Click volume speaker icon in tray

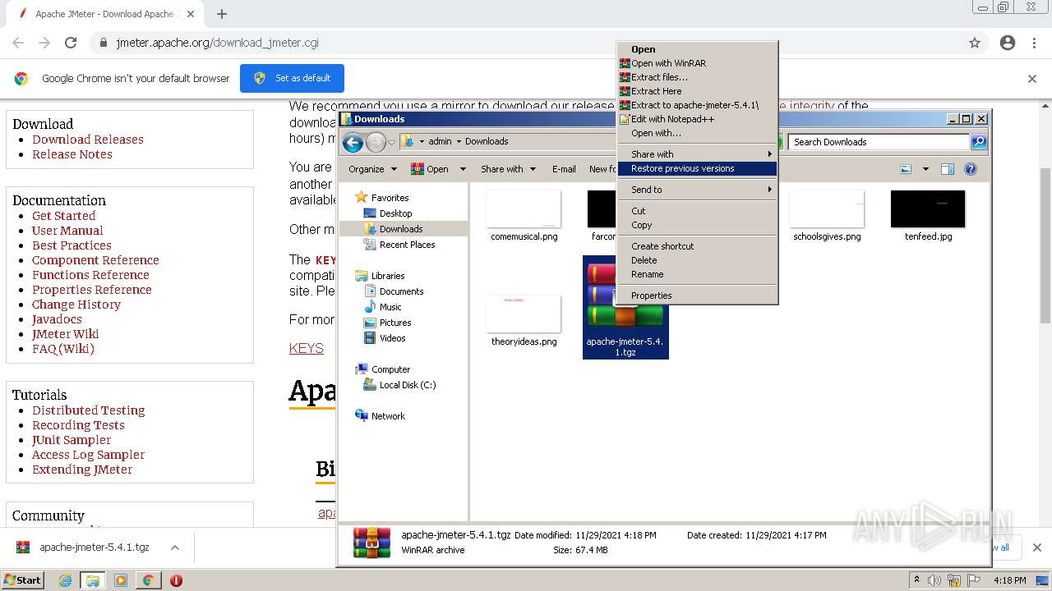pyautogui.click(x=934, y=580)
